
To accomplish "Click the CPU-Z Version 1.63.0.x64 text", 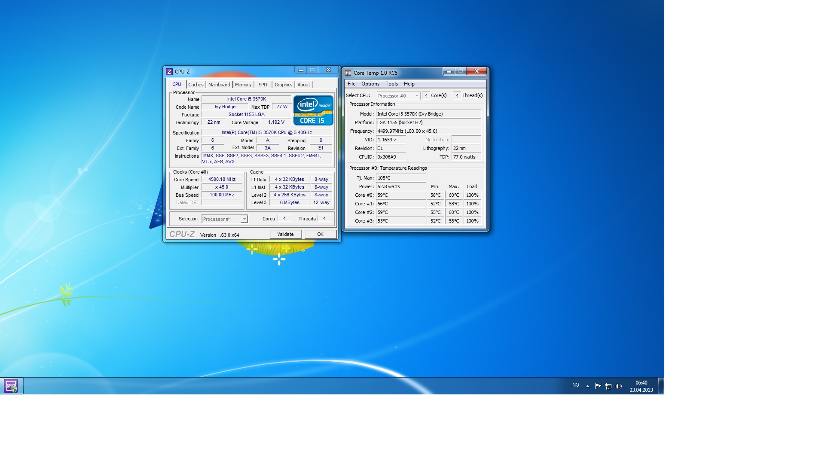I will (x=220, y=235).
